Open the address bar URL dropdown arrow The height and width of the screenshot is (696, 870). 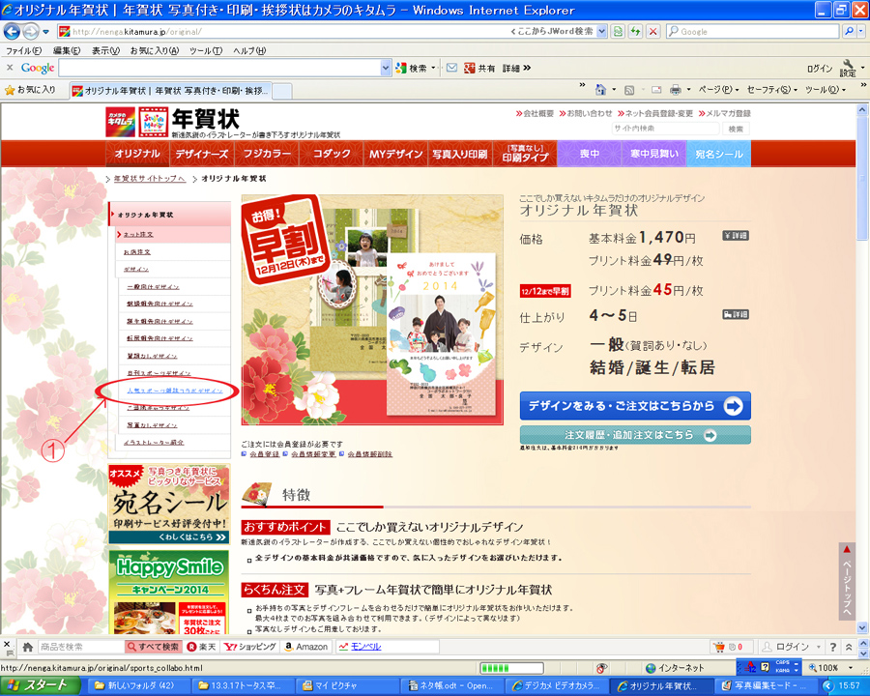point(602,31)
